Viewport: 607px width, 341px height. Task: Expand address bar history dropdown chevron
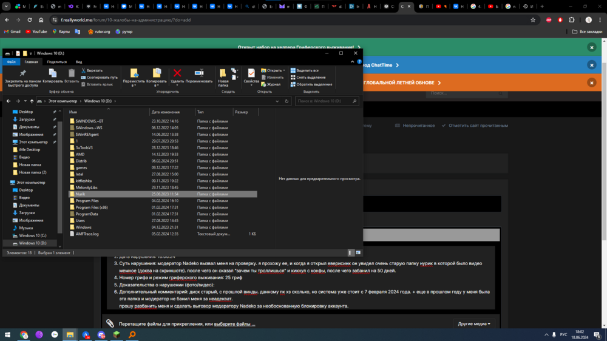(277, 101)
